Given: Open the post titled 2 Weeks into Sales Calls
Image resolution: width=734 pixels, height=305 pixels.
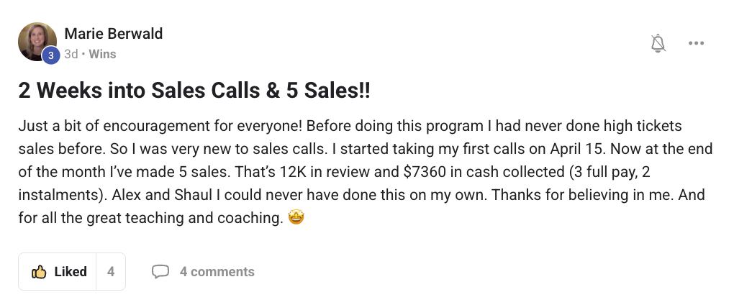Looking at the screenshot, I should 194,91.
